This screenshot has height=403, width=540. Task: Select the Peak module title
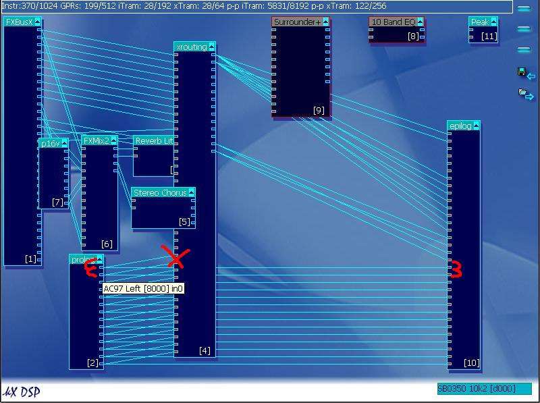480,22
